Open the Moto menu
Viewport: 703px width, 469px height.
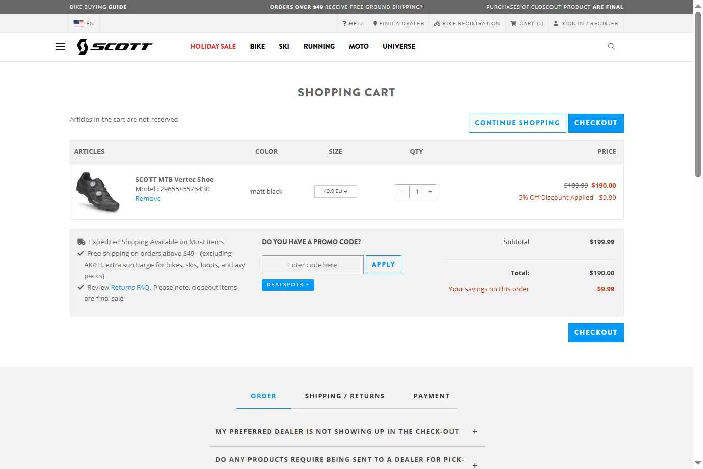tap(359, 46)
